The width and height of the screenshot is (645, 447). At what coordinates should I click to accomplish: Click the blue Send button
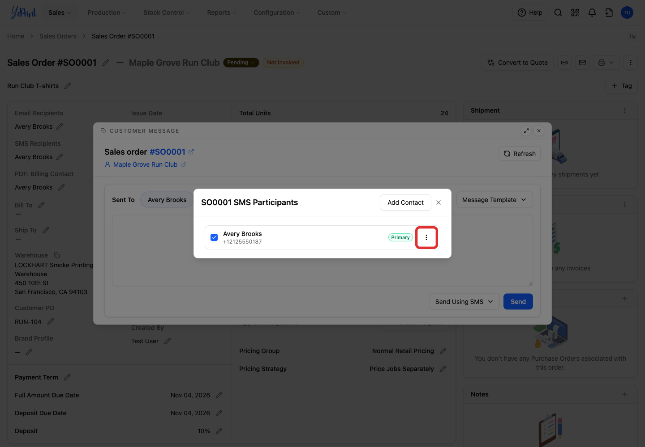click(518, 302)
